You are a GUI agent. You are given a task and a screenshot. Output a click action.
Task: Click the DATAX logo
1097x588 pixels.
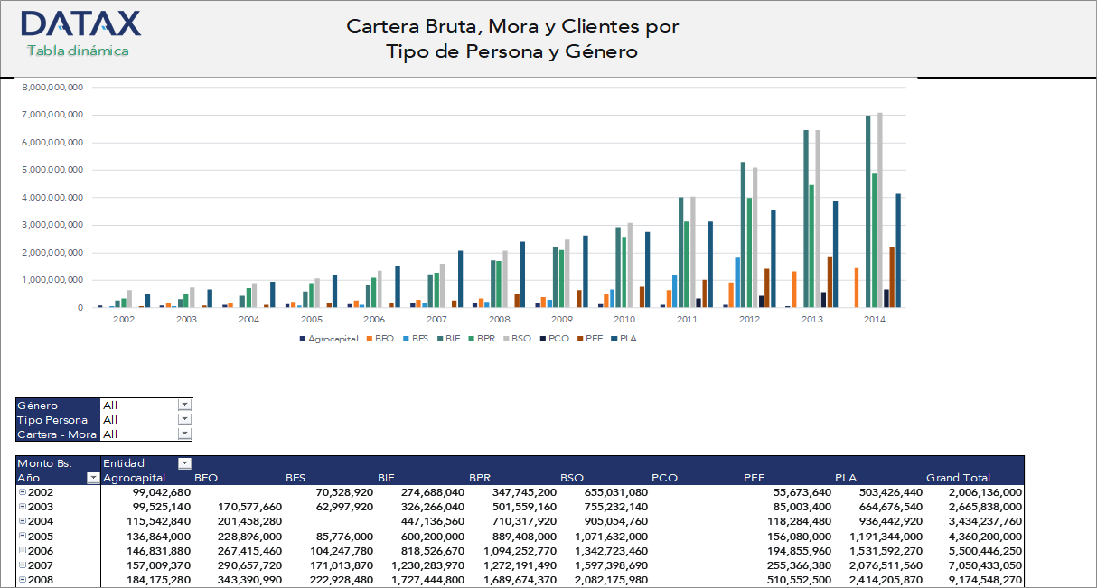click(80, 24)
